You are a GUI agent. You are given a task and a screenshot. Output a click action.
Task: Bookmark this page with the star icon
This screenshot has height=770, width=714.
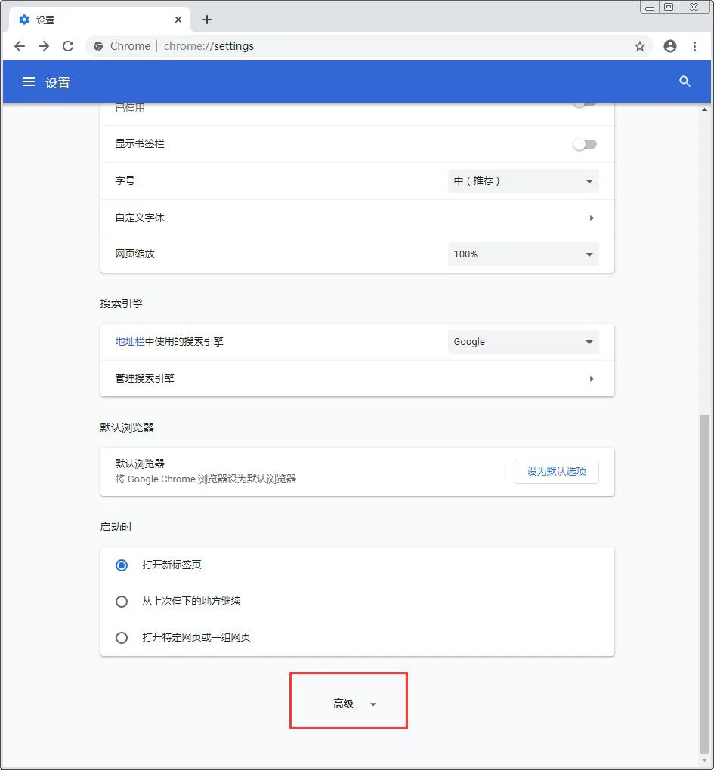pyautogui.click(x=640, y=46)
